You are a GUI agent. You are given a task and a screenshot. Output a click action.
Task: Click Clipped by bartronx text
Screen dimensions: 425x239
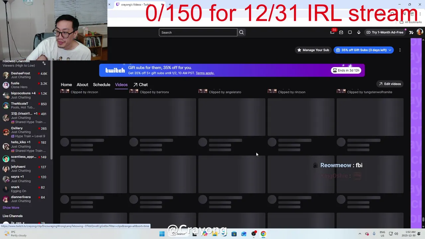154,92
